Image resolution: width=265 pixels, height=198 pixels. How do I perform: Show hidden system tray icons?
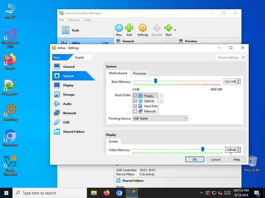click(201, 193)
